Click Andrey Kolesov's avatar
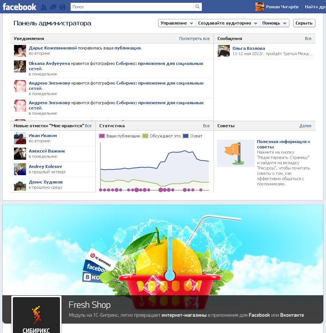326x333 pixels. click(x=20, y=169)
